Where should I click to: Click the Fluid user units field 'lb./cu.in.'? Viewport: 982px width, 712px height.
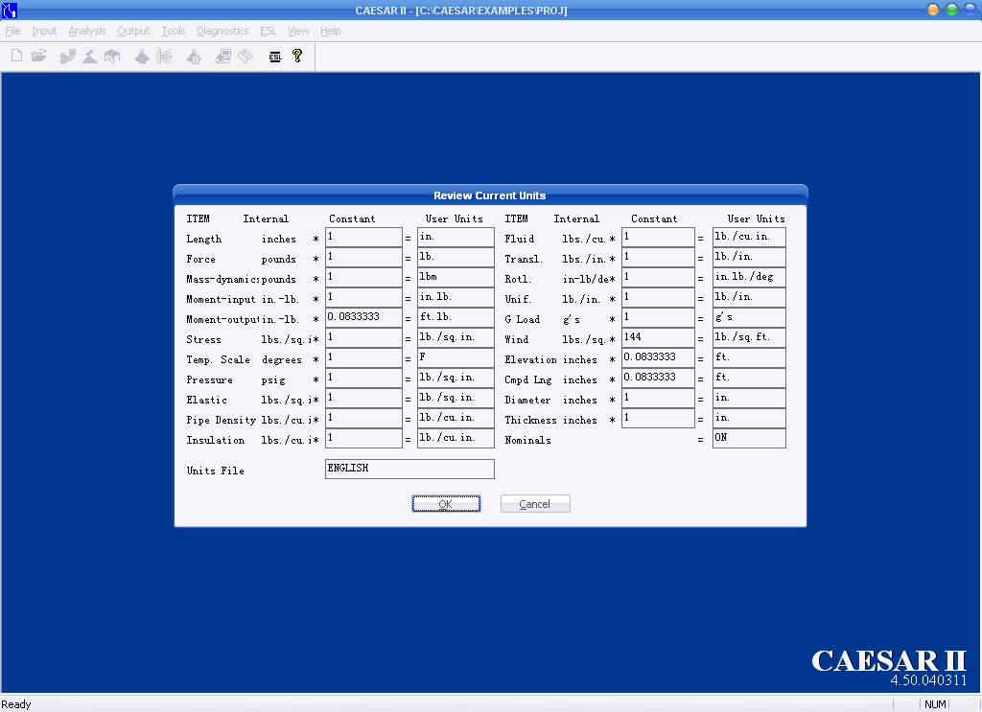(749, 237)
